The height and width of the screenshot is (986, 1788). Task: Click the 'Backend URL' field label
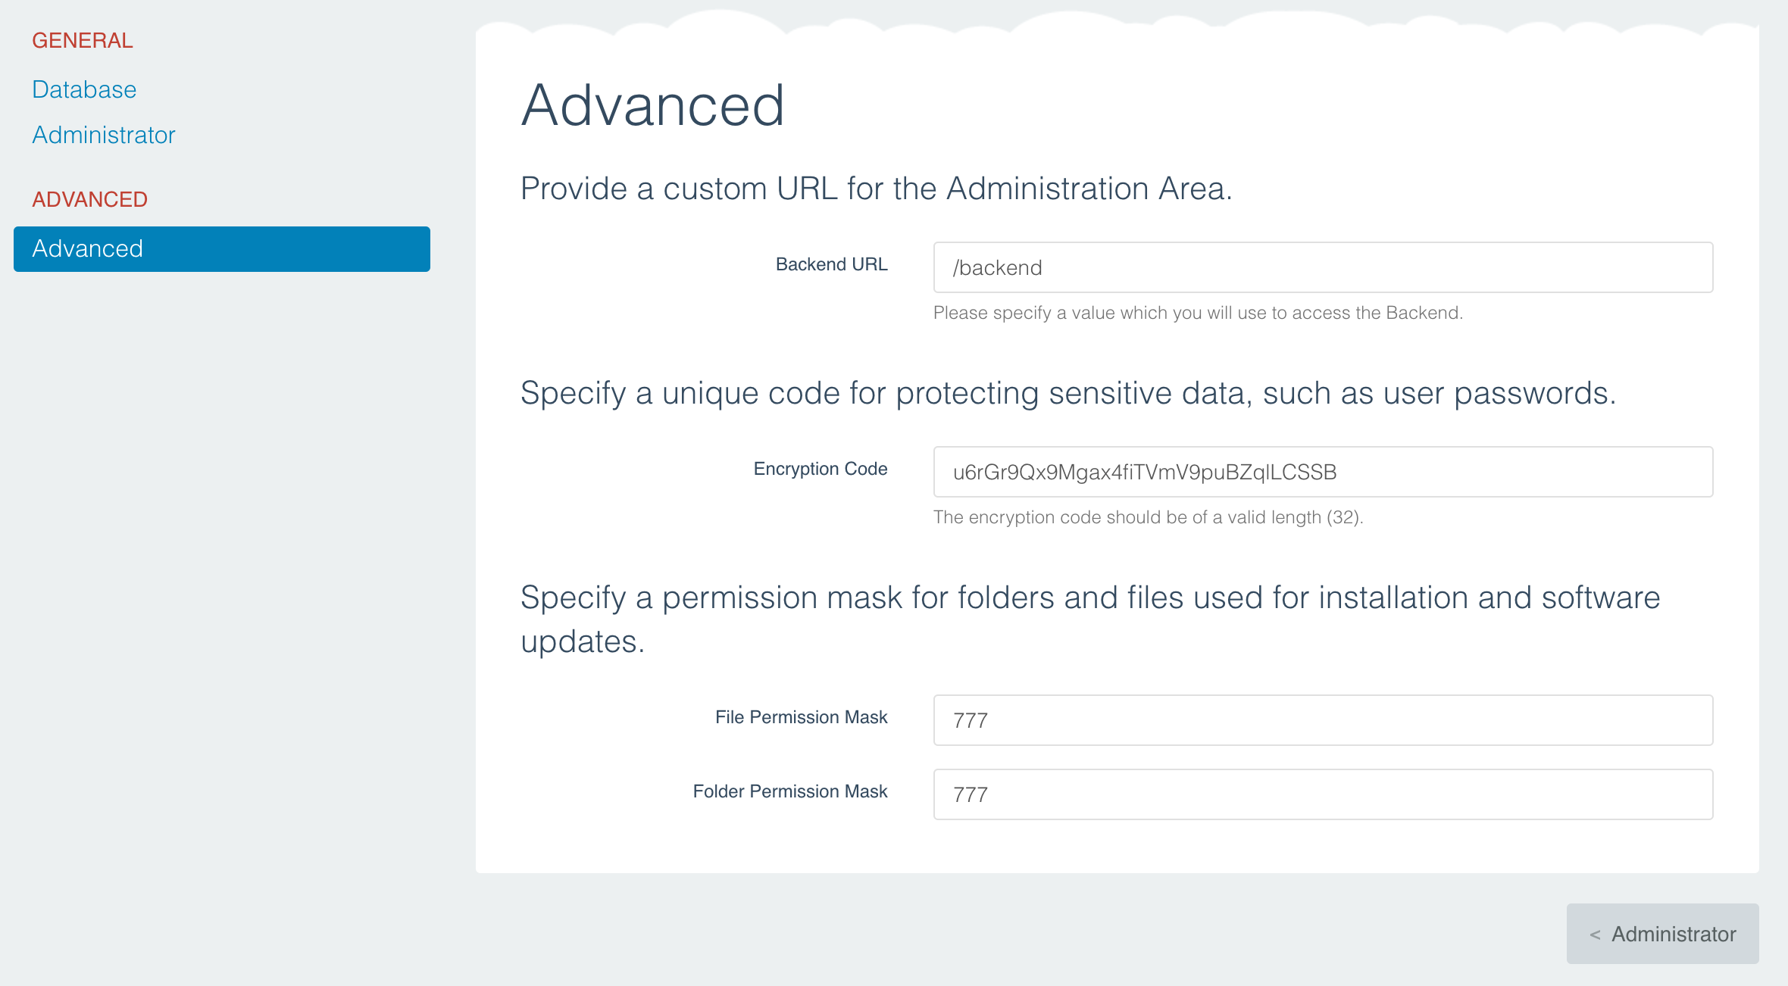click(x=831, y=264)
